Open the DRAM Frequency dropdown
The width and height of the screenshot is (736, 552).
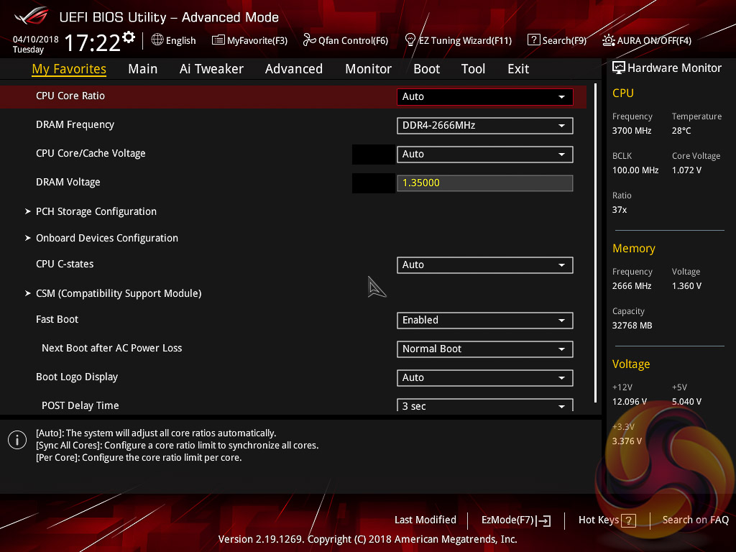pyautogui.click(x=485, y=125)
